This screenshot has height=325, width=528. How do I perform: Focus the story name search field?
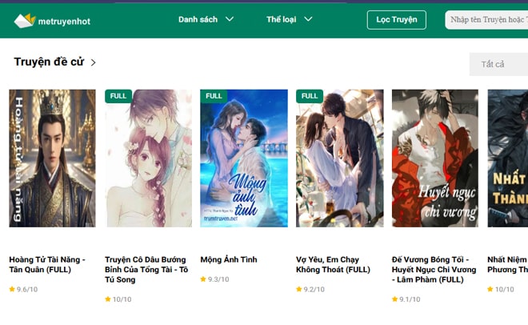(486, 20)
